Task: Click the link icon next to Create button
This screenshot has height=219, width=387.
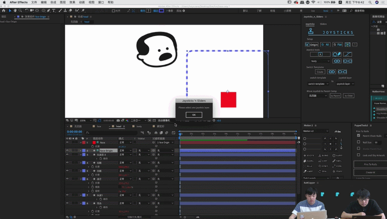Action: click(x=331, y=72)
